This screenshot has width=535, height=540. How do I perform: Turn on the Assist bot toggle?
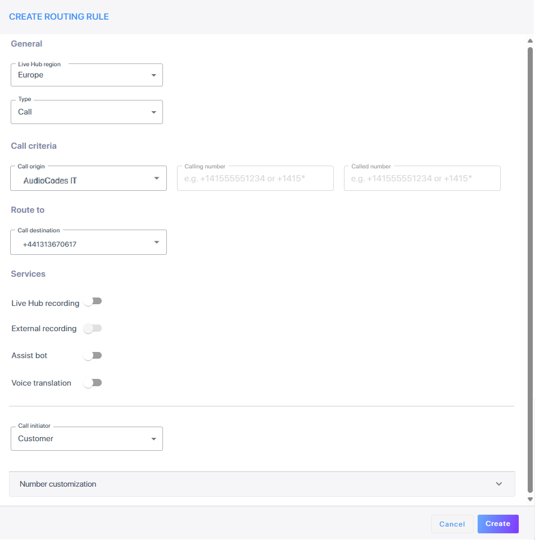coord(92,355)
